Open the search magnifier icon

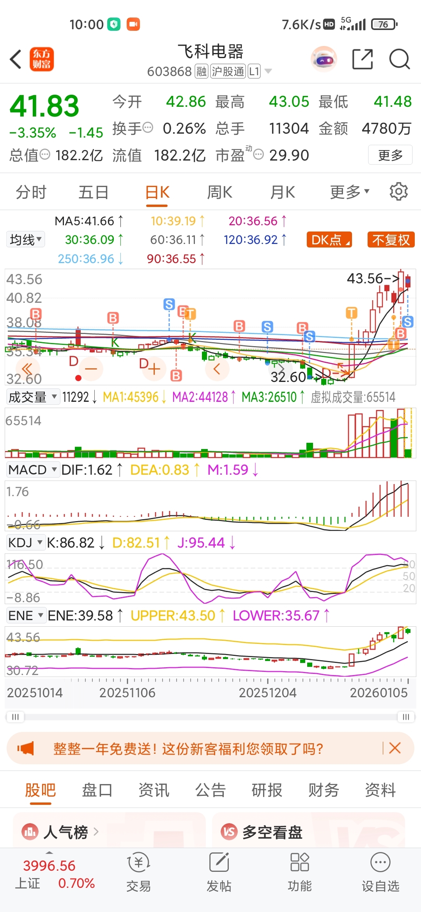point(400,59)
